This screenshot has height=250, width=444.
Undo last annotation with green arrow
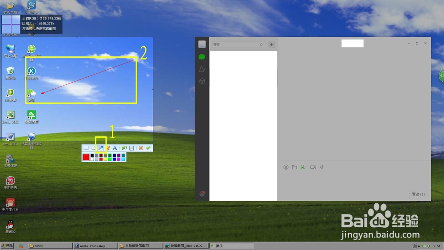124,148
